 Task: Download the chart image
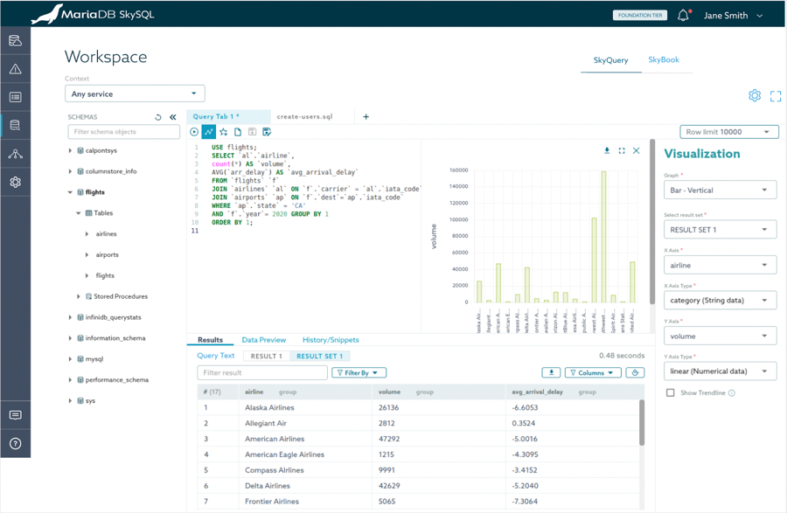pos(607,151)
